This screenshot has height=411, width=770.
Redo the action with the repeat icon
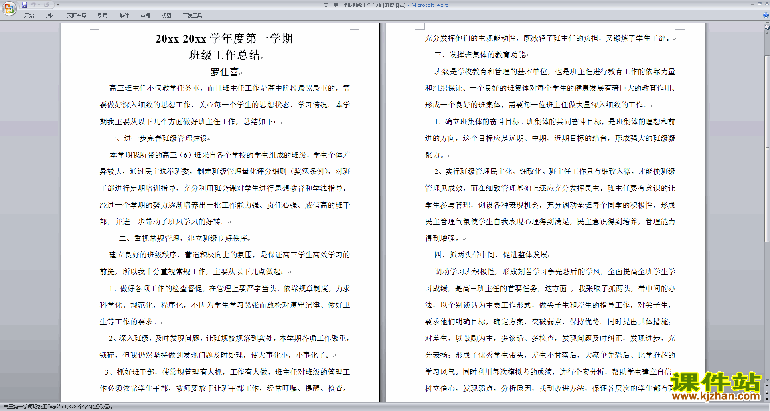click(46, 5)
